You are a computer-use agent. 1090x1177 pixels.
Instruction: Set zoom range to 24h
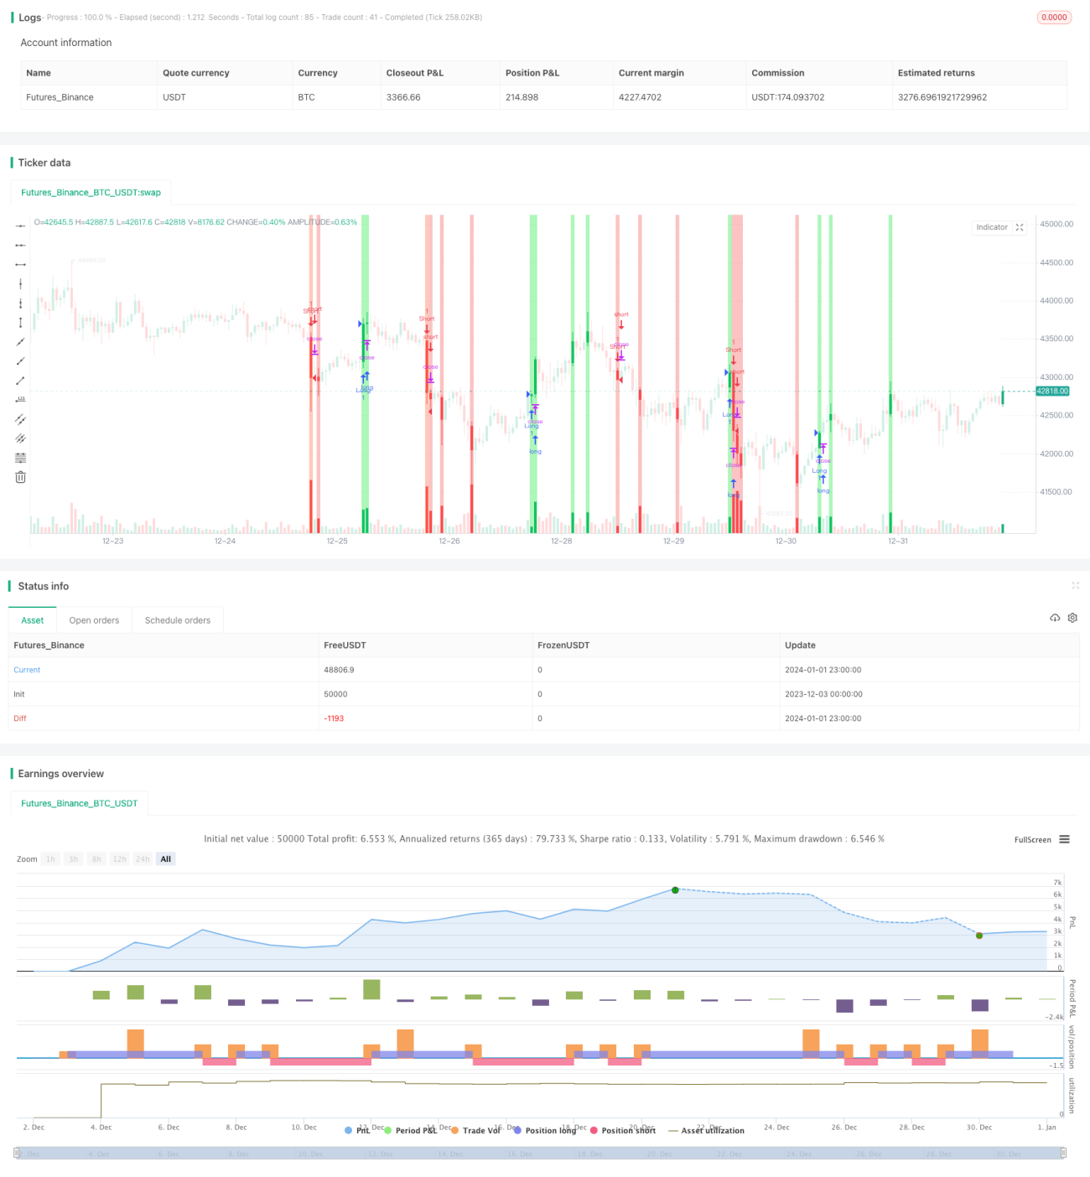click(143, 859)
